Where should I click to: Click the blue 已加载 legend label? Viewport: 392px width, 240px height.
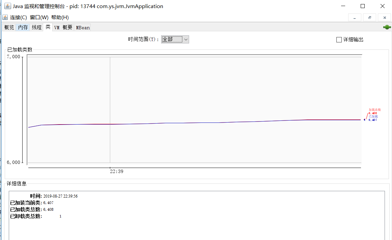373,116
